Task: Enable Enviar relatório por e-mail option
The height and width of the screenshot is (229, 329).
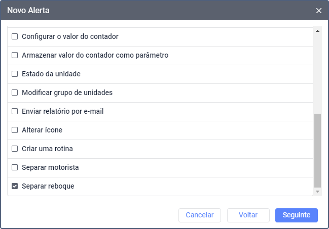Action: (15, 111)
